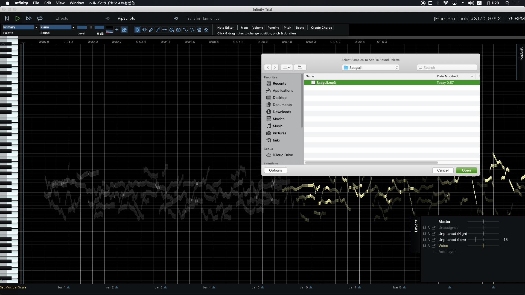Screen dimensions: 525x295
Task: Open iCloud Drive in sidebar
Action: [282, 155]
